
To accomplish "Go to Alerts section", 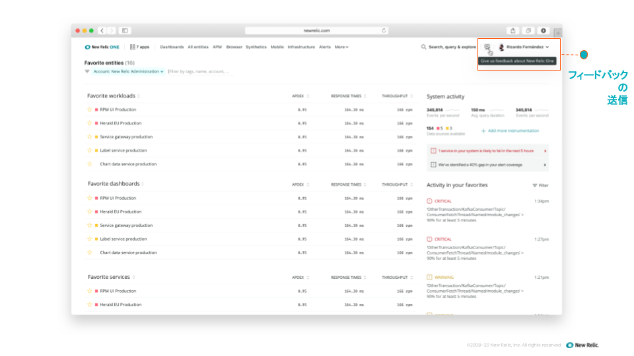I will (325, 47).
